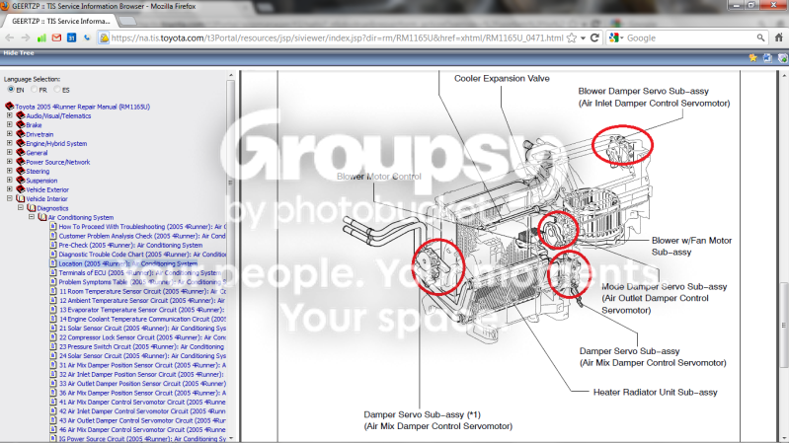789x443 pixels.
Task: Collapse the Air Conditioning System tree node
Action: 32,217
